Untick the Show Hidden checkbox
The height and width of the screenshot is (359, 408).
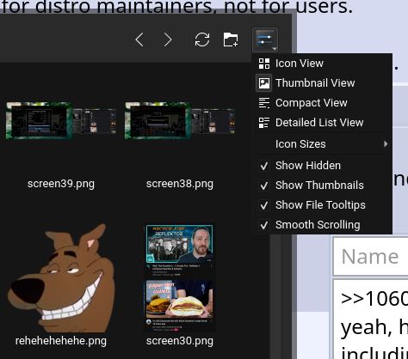pos(264,166)
